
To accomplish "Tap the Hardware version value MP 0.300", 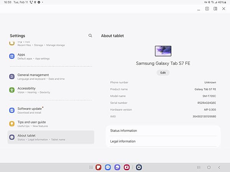I will (x=210, y=110).
